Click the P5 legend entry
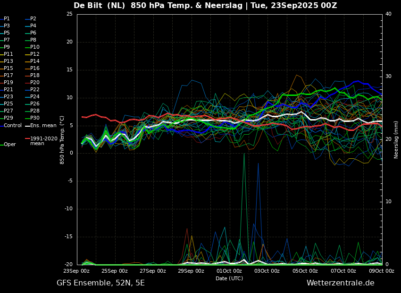The width and height of the screenshot is (401, 293). pyautogui.click(x=5, y=33)
